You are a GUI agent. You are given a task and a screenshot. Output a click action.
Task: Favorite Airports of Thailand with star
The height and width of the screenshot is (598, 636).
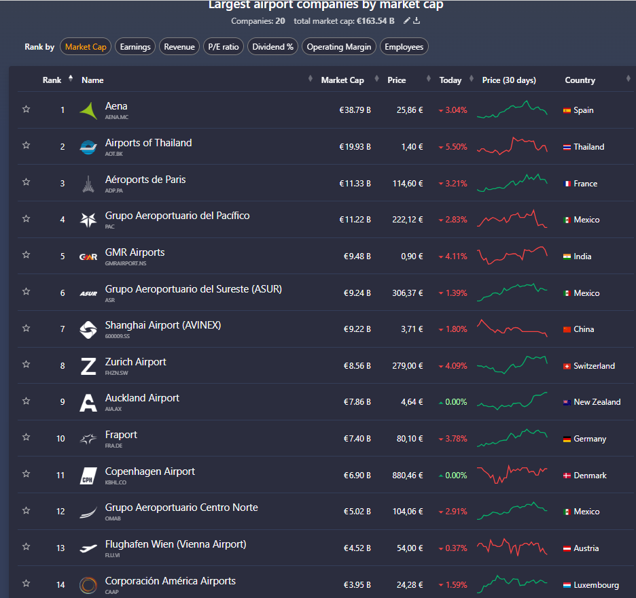26,146
